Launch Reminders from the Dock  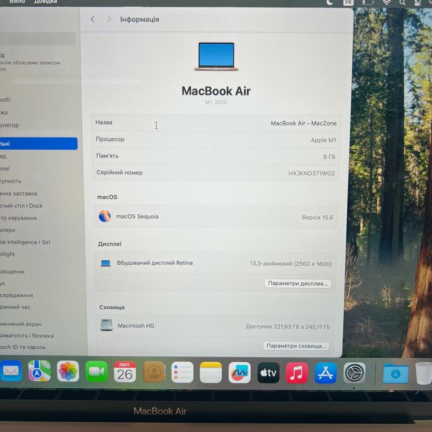(183, 372)
